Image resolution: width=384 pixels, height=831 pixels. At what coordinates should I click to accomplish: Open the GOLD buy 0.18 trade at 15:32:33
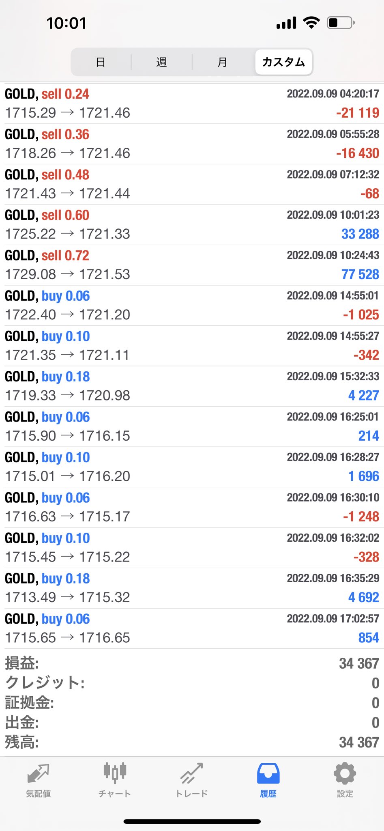[192, 386]
